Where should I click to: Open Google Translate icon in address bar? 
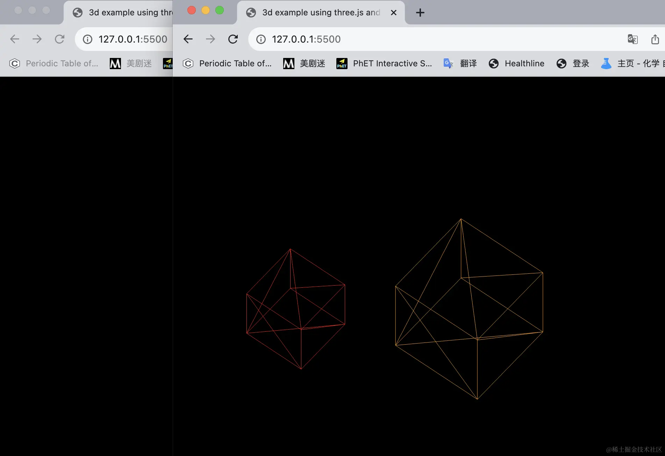click(633, 39)
